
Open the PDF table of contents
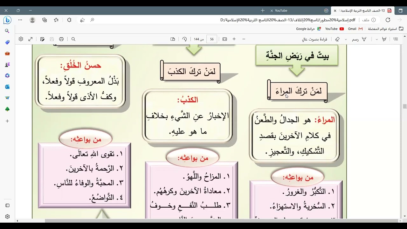point(396,39)
